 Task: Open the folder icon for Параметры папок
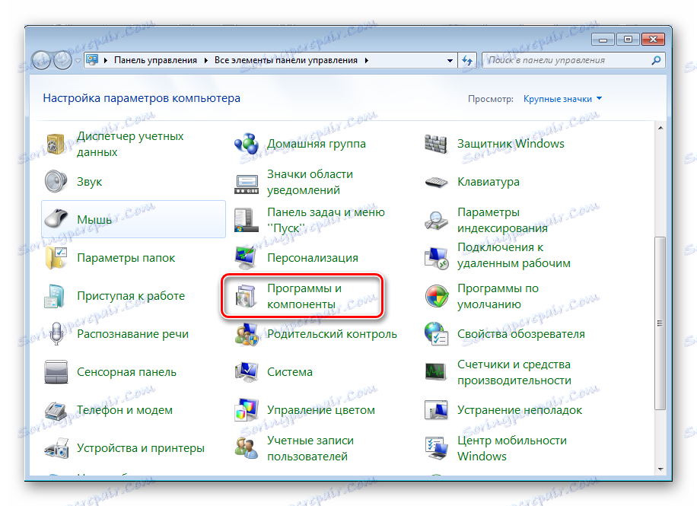tap(56, 258)
